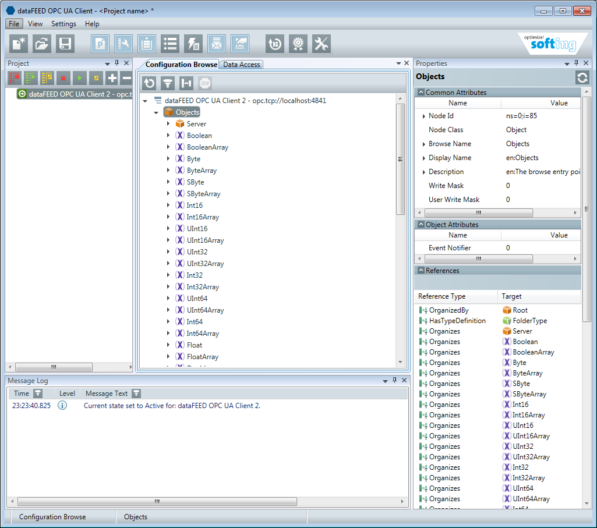
Task: Open the Message Log options dropdown arrow
Action: point(386,381)
